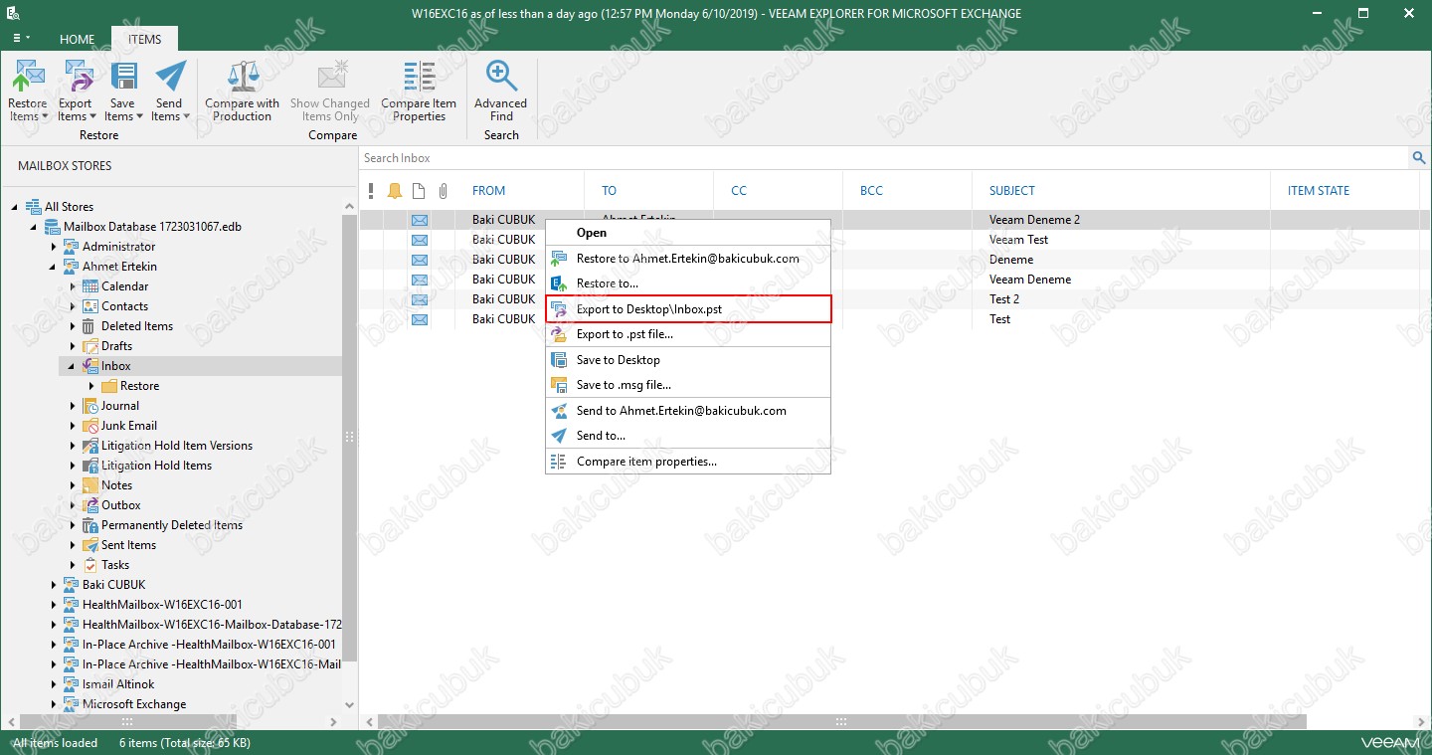Select Microsoft Exchange mailbox in tree
This screenshot has width=1432, height=755.
[134, 704]
